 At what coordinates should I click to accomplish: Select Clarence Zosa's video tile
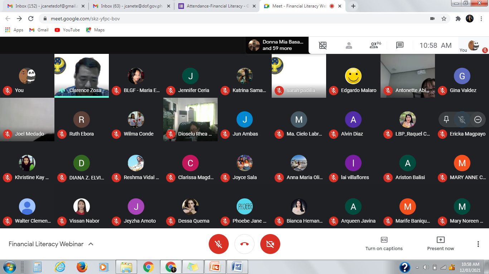click(x=82, y=76)
